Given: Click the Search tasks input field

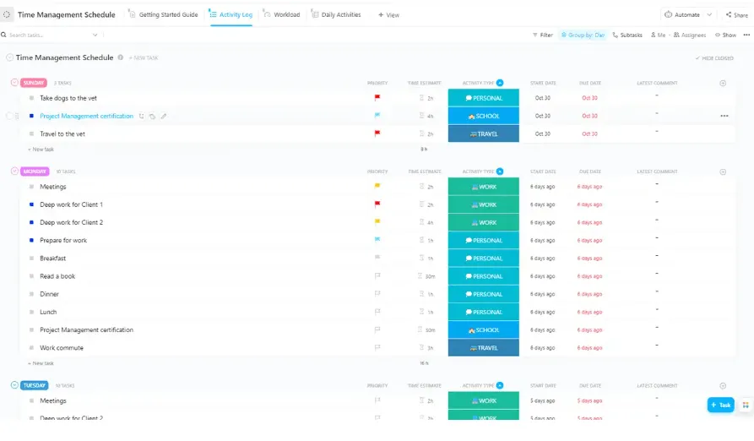Looking at the screenshot, I should tap(48, 35).
